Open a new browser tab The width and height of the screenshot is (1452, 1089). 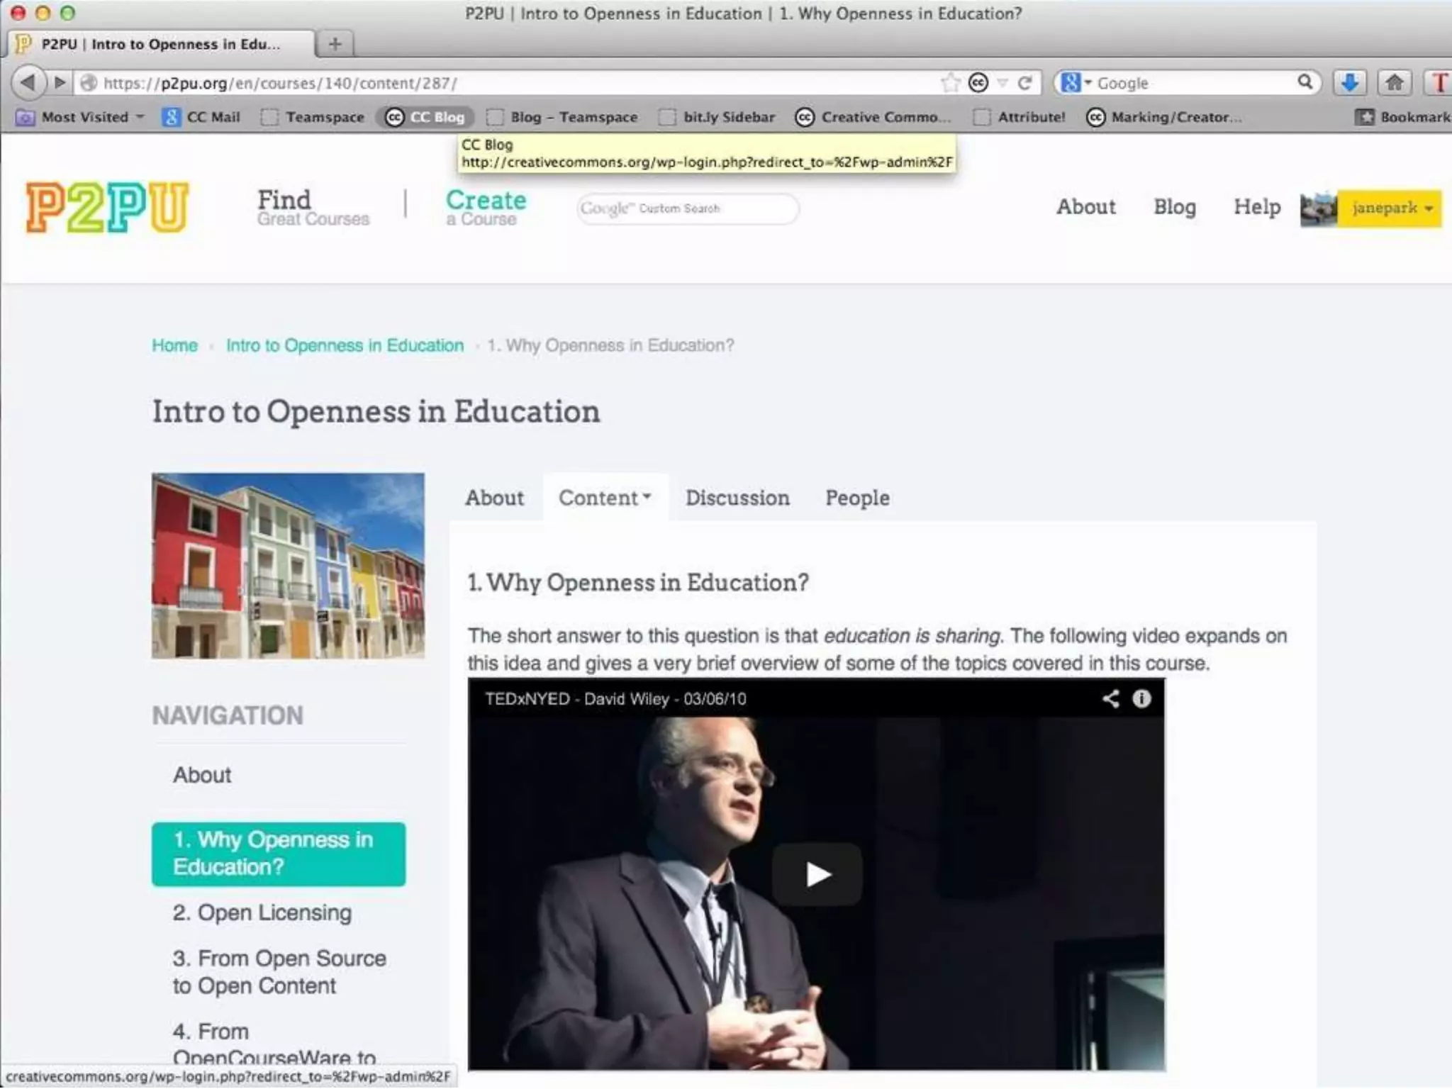335,44
